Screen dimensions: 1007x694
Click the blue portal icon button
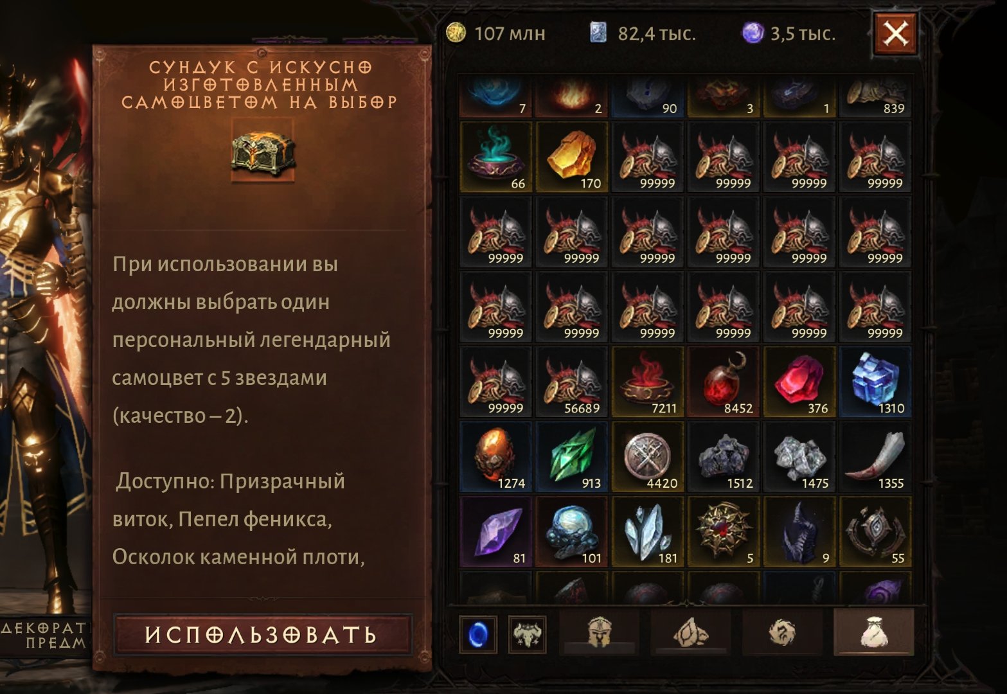tap(478, 634)
